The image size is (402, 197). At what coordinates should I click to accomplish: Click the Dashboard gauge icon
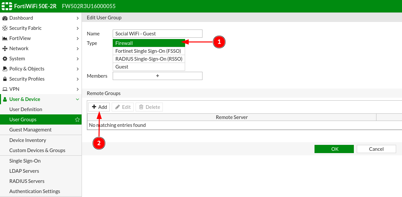tap(5, 18)
